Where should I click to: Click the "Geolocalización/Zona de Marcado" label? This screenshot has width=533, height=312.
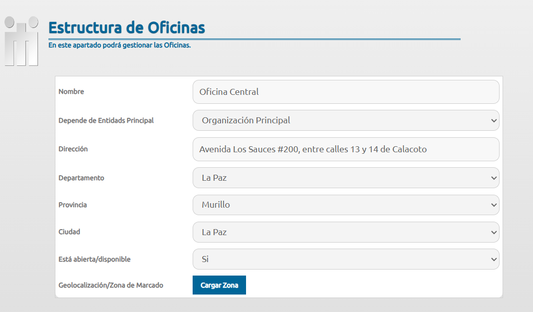(x=111, y=285)
